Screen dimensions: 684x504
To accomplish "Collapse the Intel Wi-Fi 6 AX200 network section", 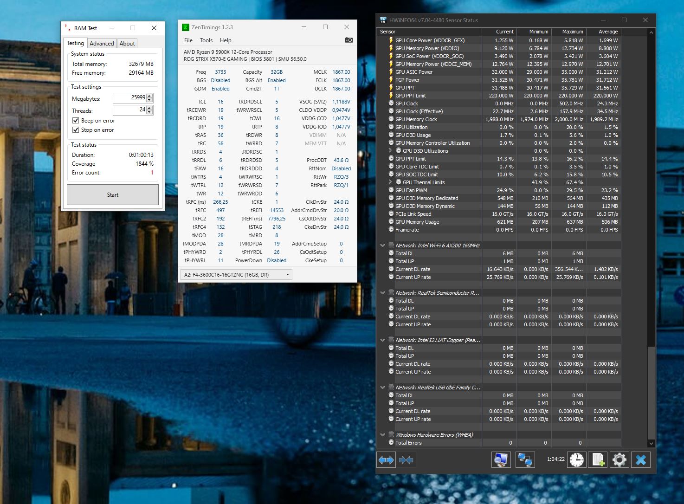I will coord(383,246).
